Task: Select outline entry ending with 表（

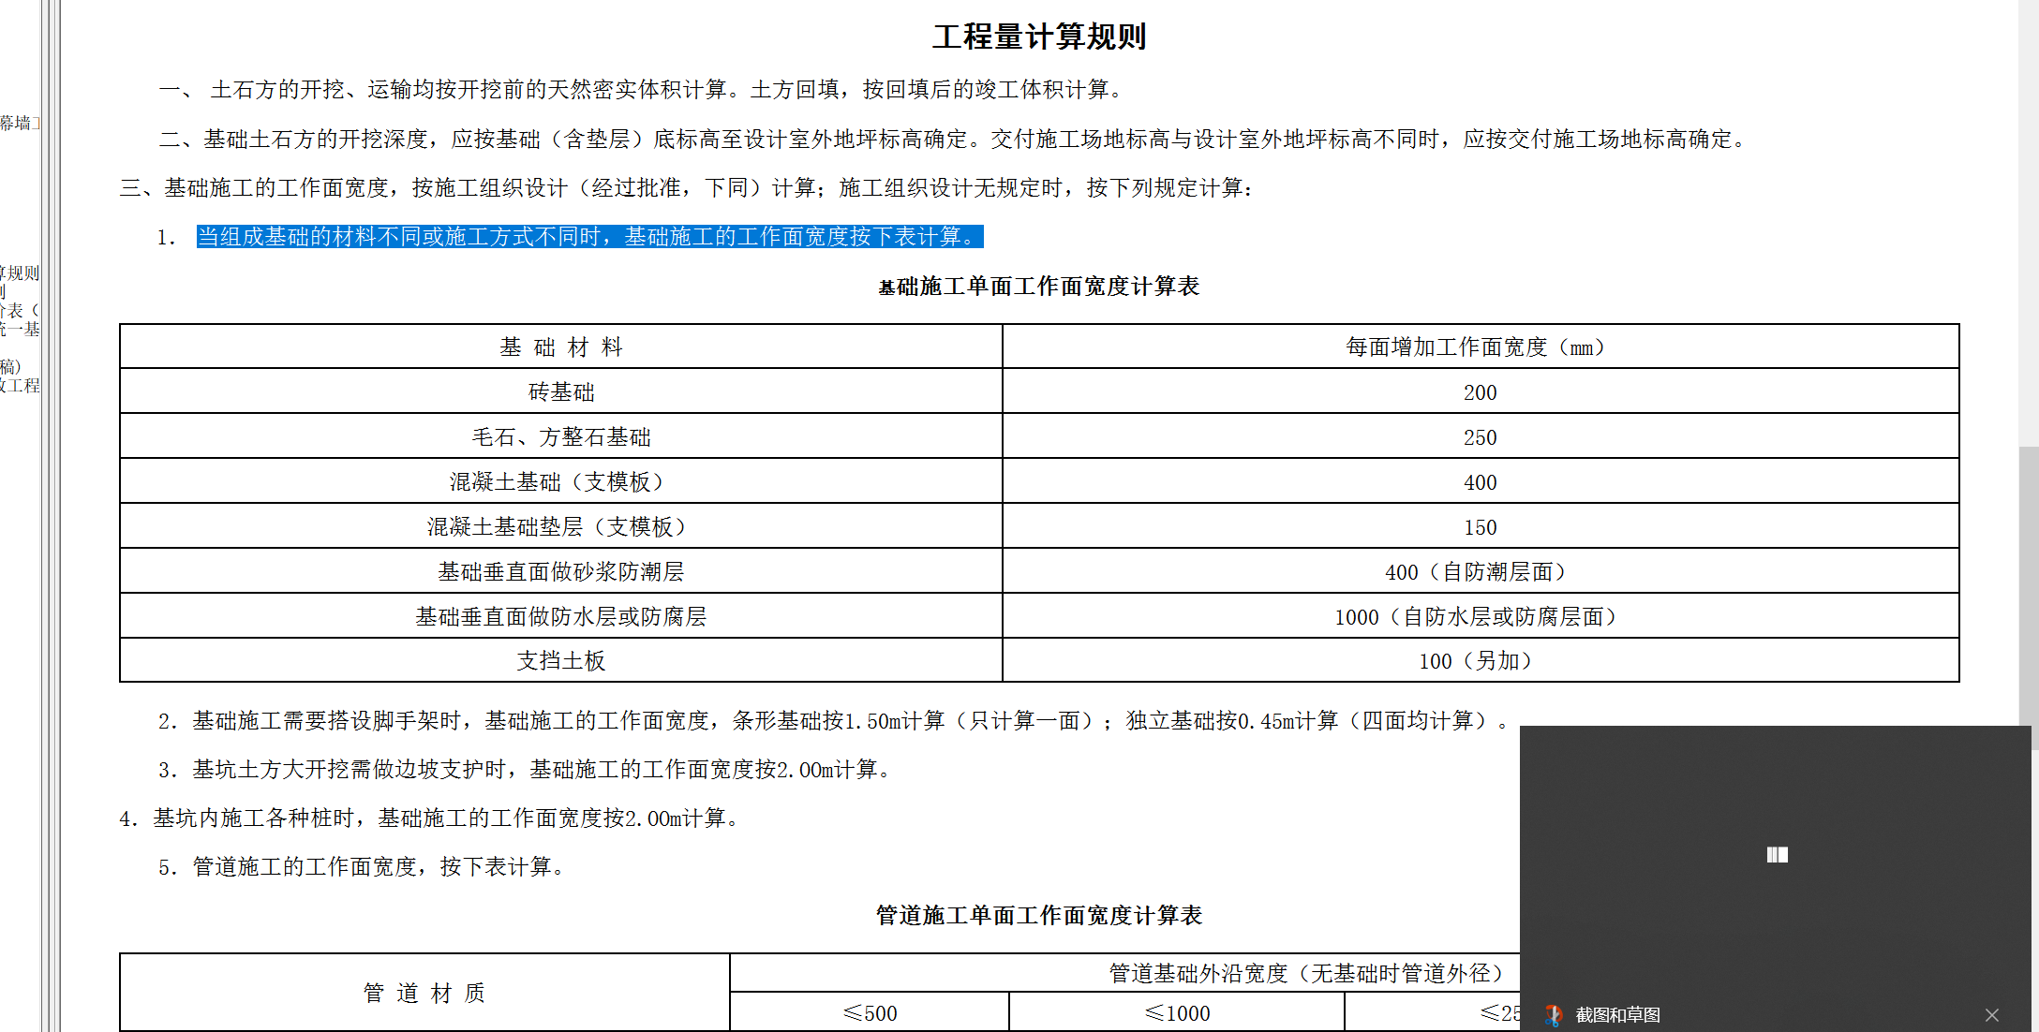Action: point(19,310)
